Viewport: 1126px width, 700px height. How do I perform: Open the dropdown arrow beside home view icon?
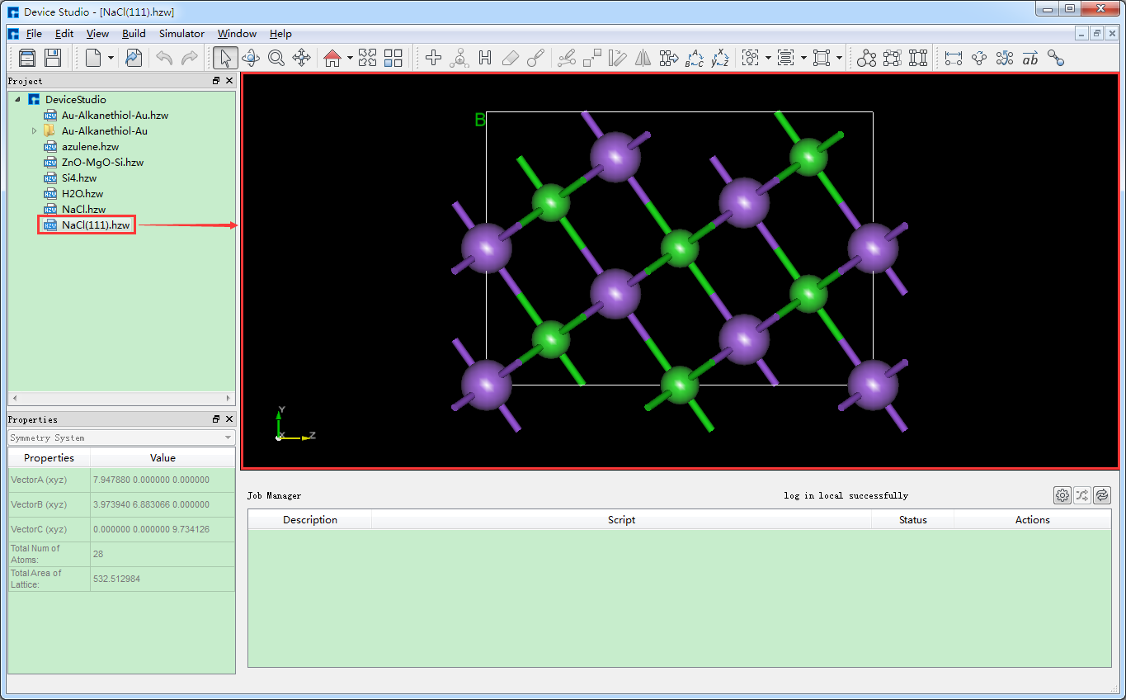[x=350, y=58]
